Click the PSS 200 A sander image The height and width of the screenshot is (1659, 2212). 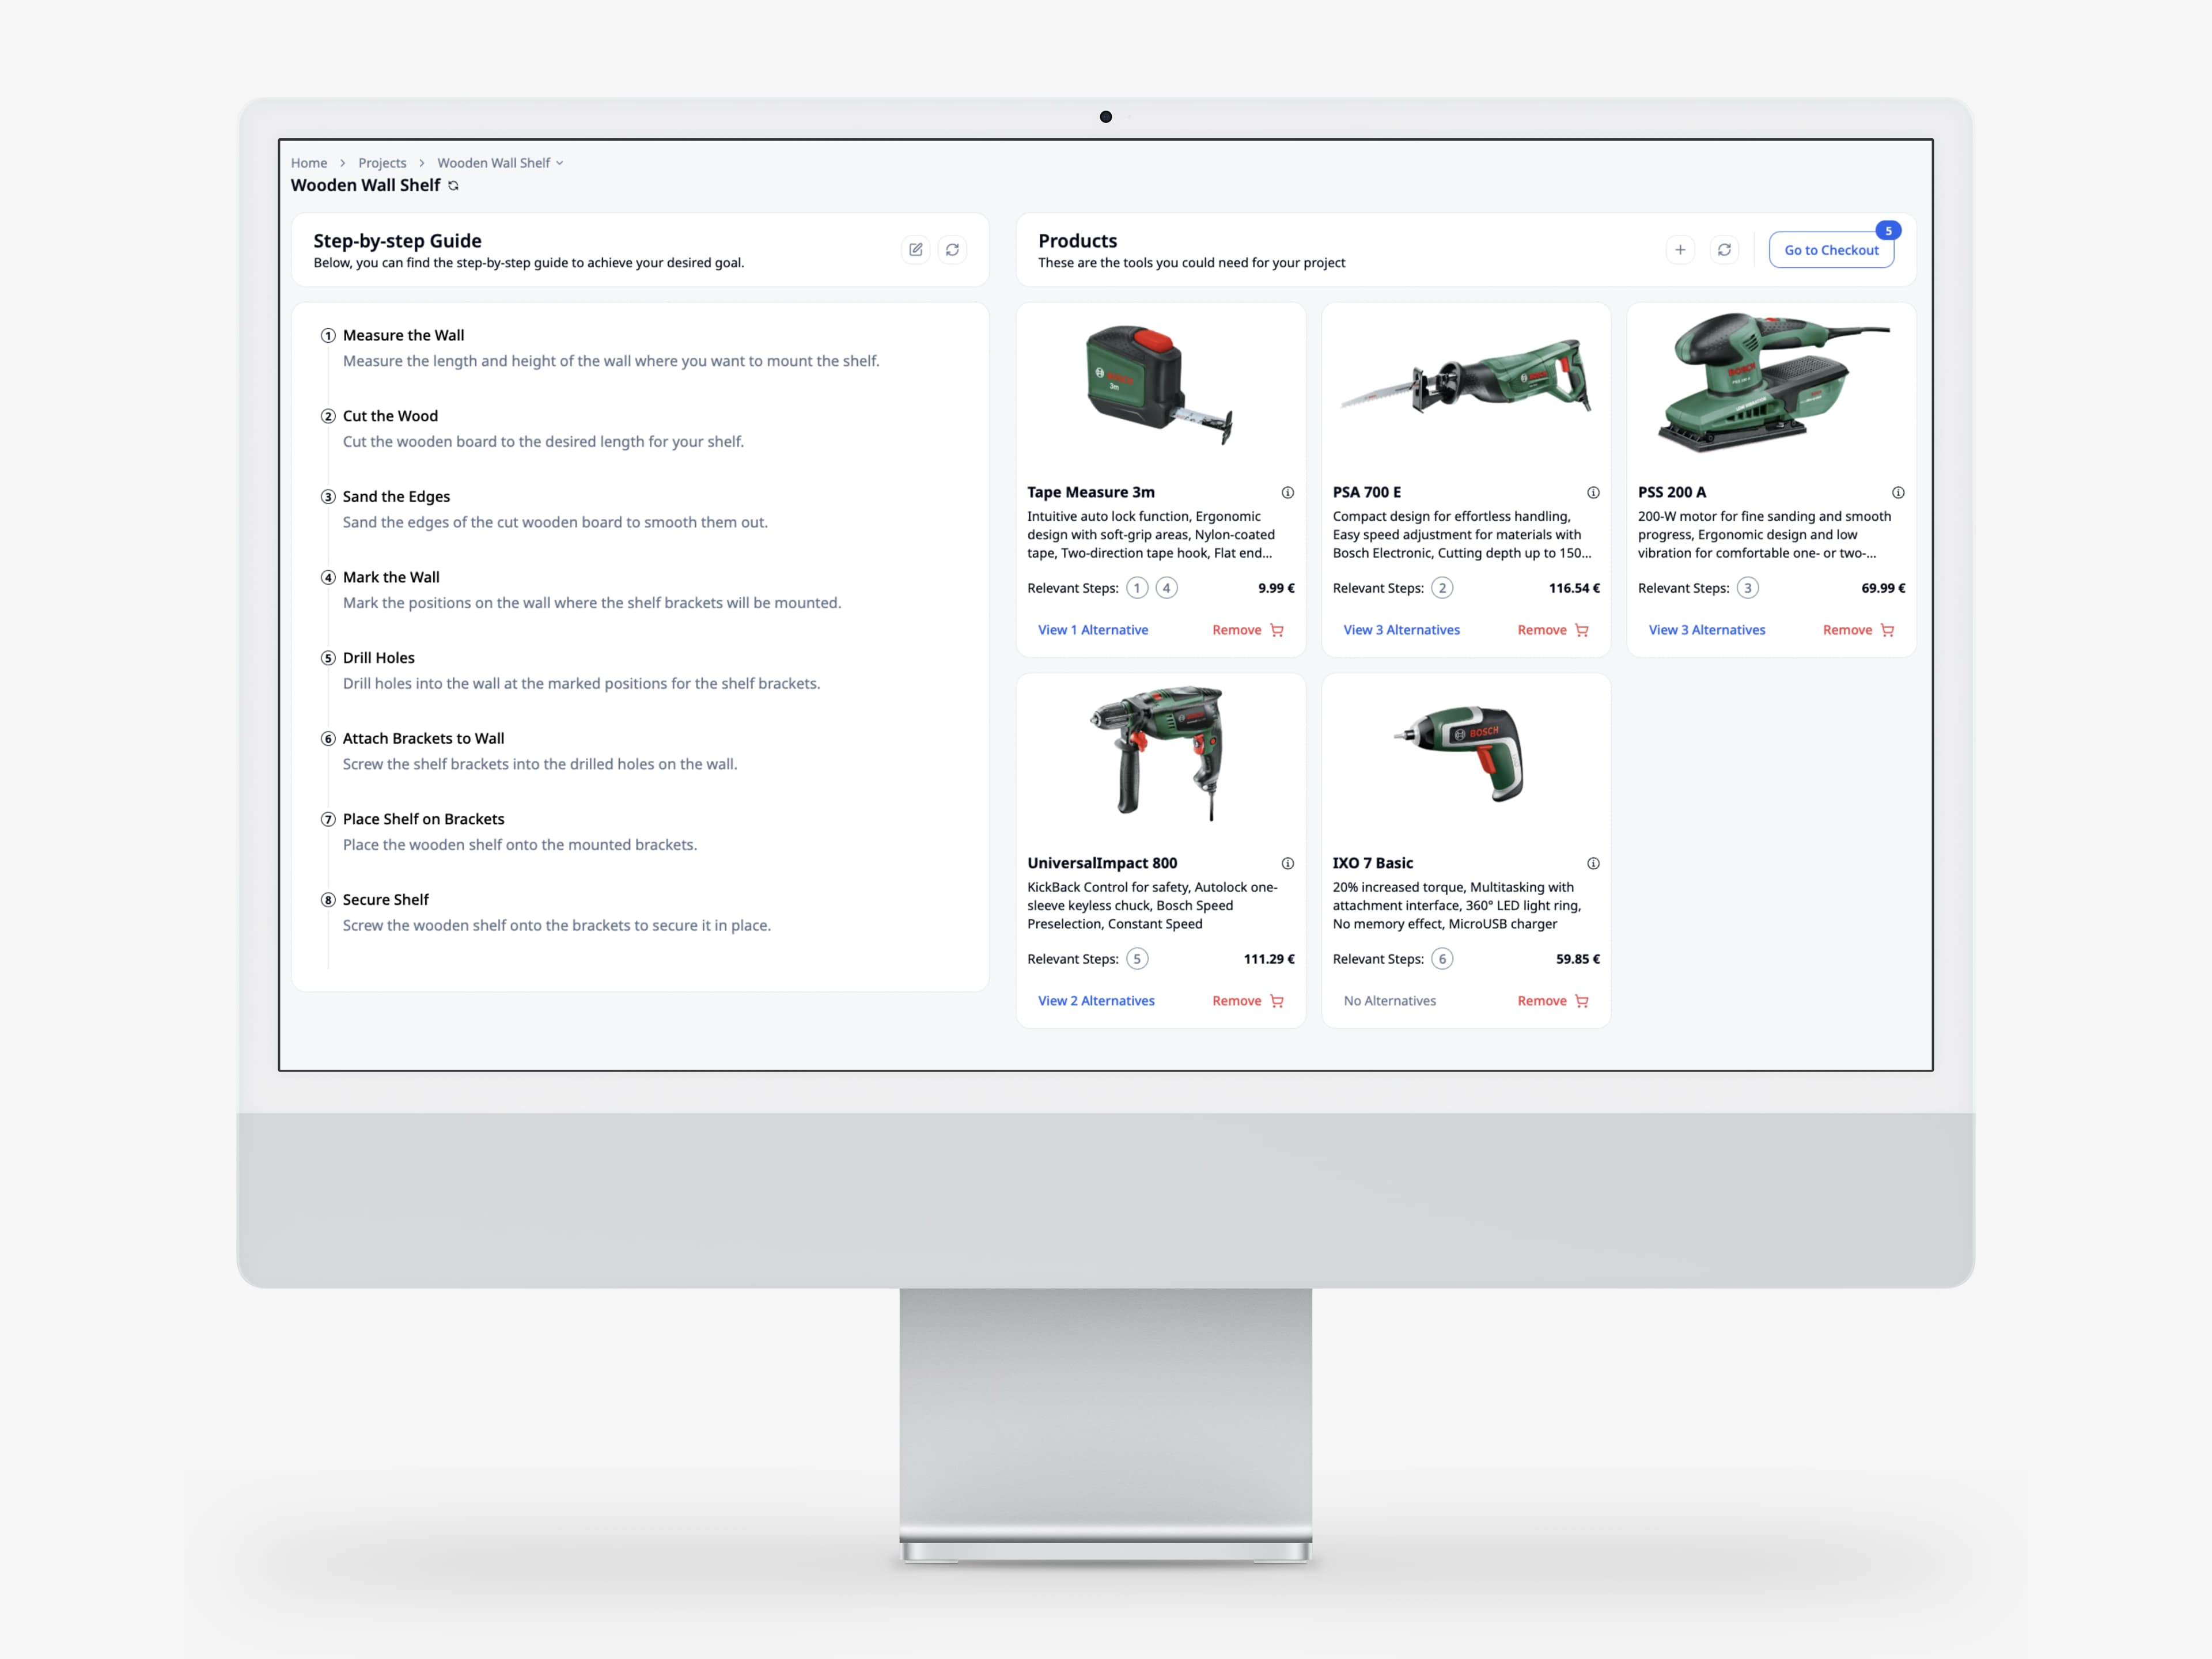tap(1770, 383)
